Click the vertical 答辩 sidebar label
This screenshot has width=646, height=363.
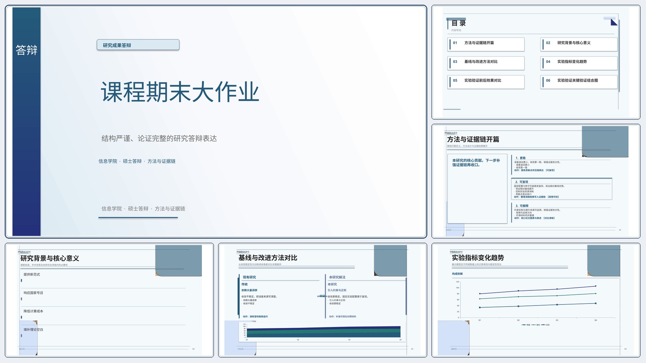tap(27, 50)
